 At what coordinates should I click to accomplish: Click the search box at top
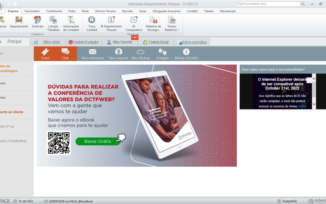(269, 4)
